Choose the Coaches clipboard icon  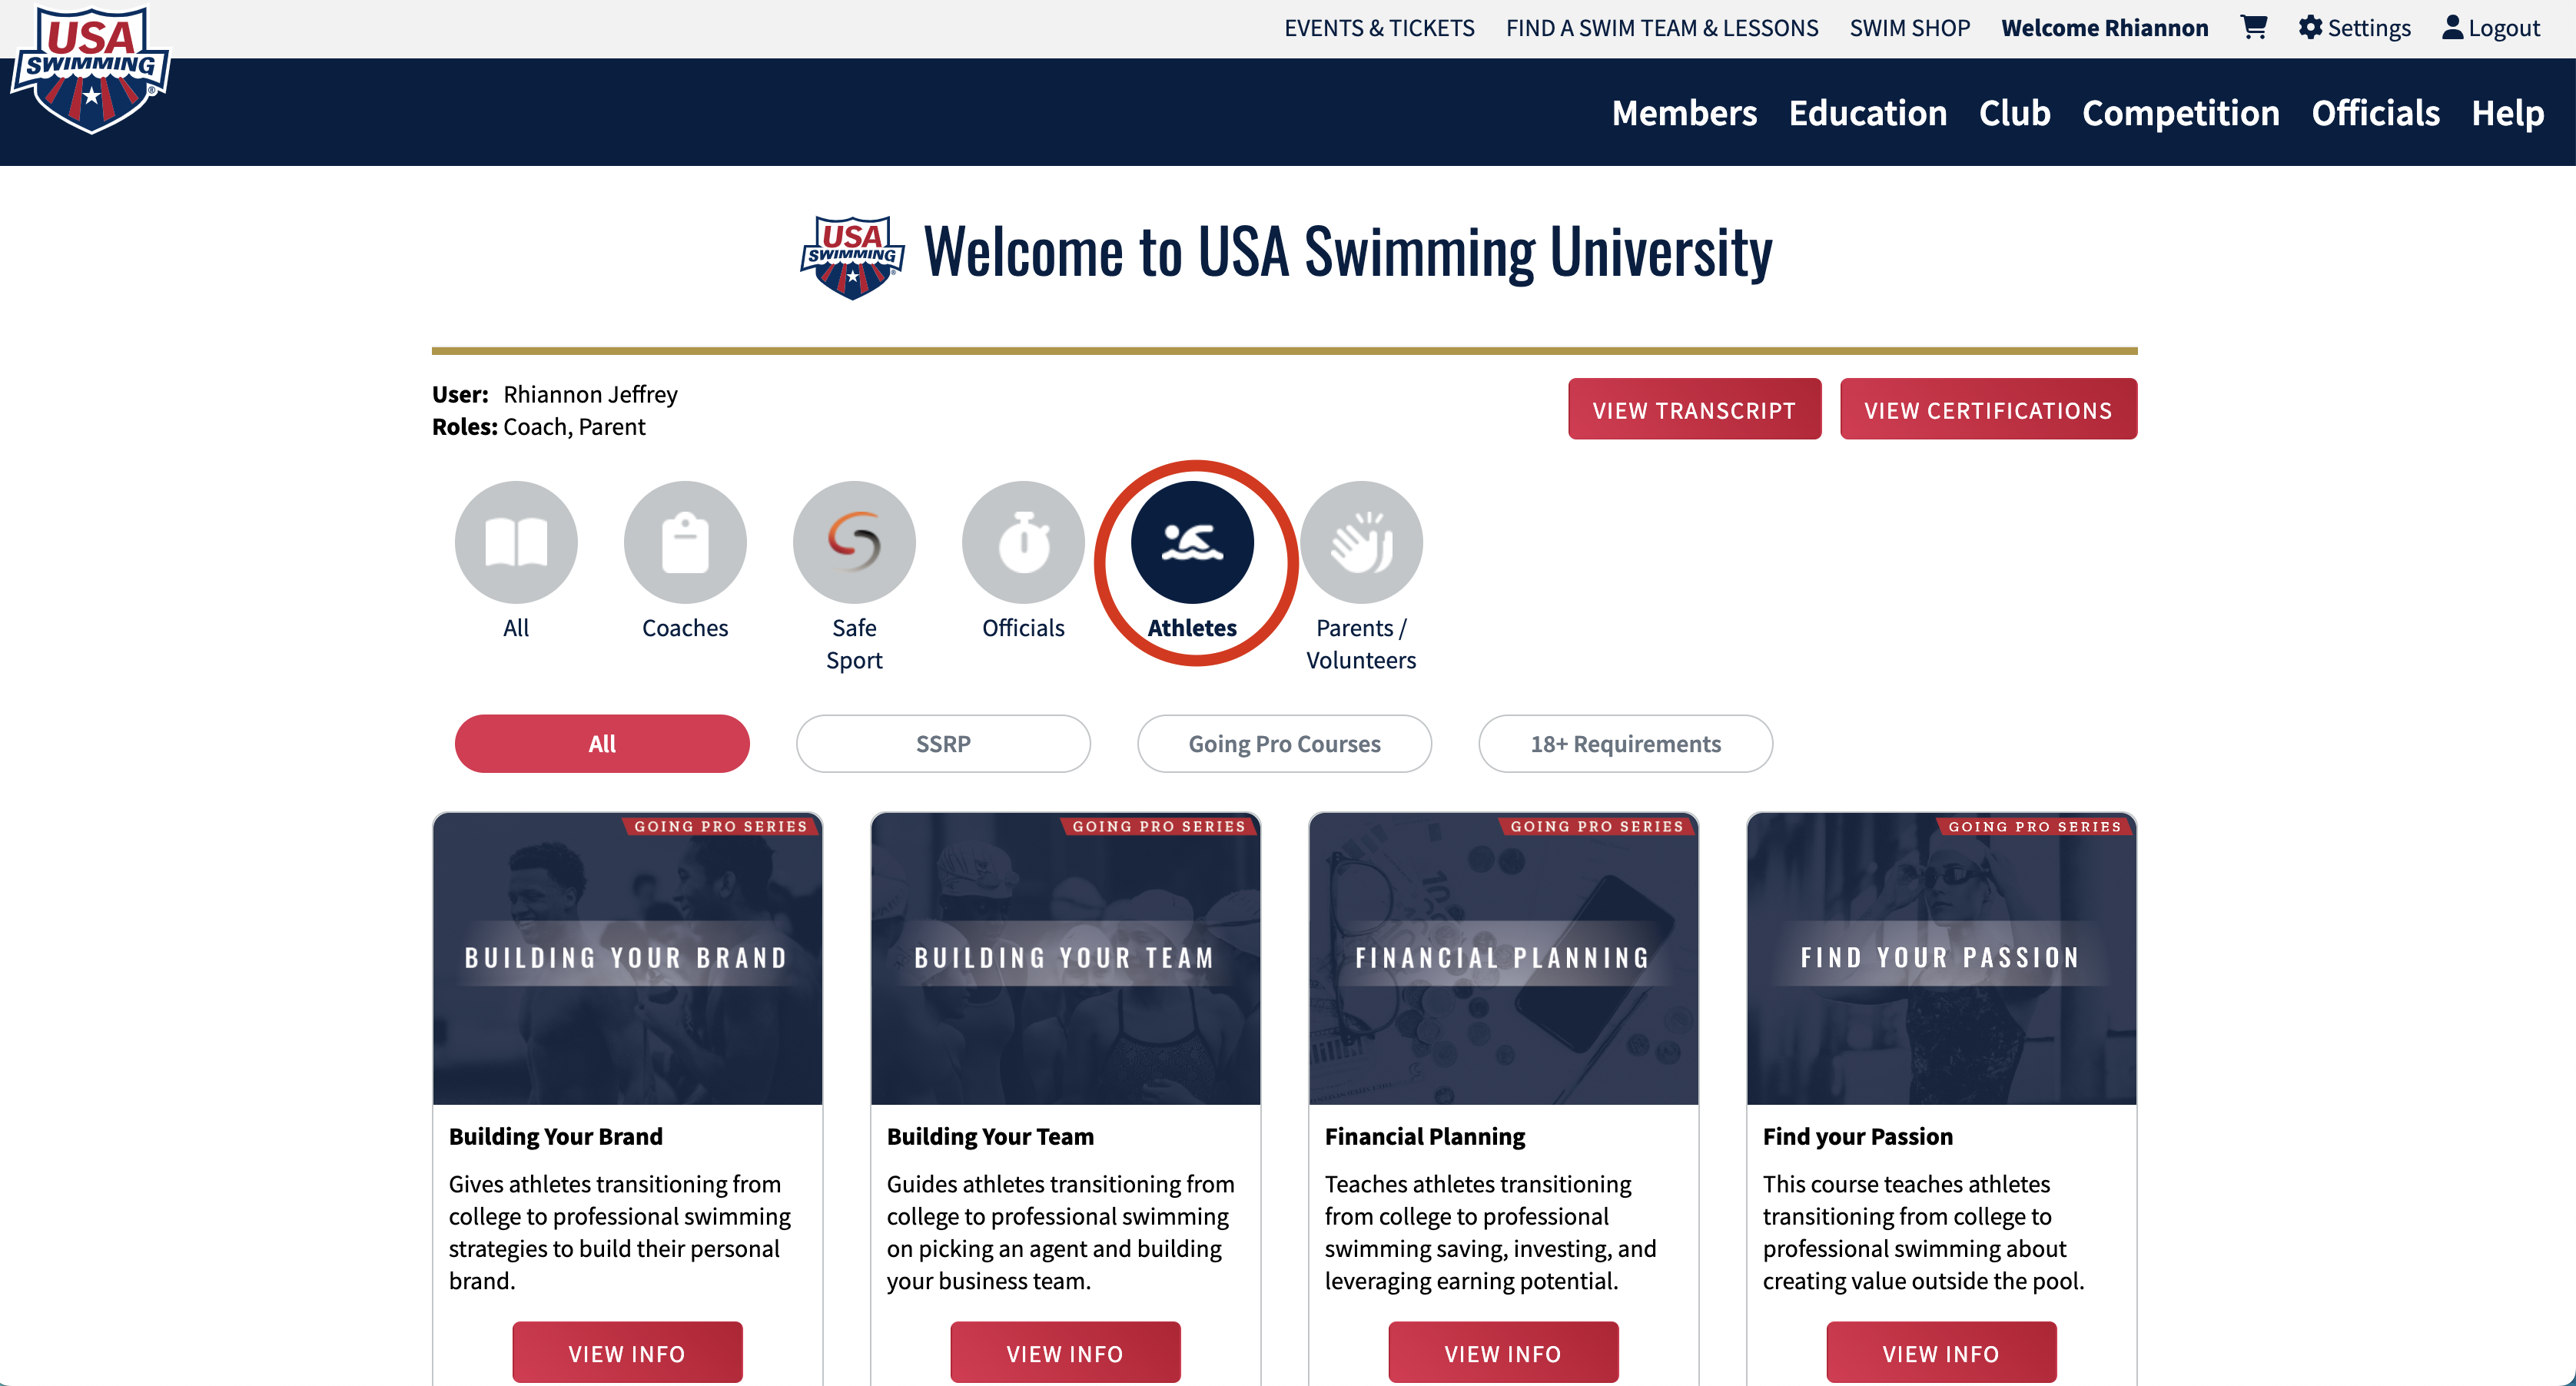685,542
